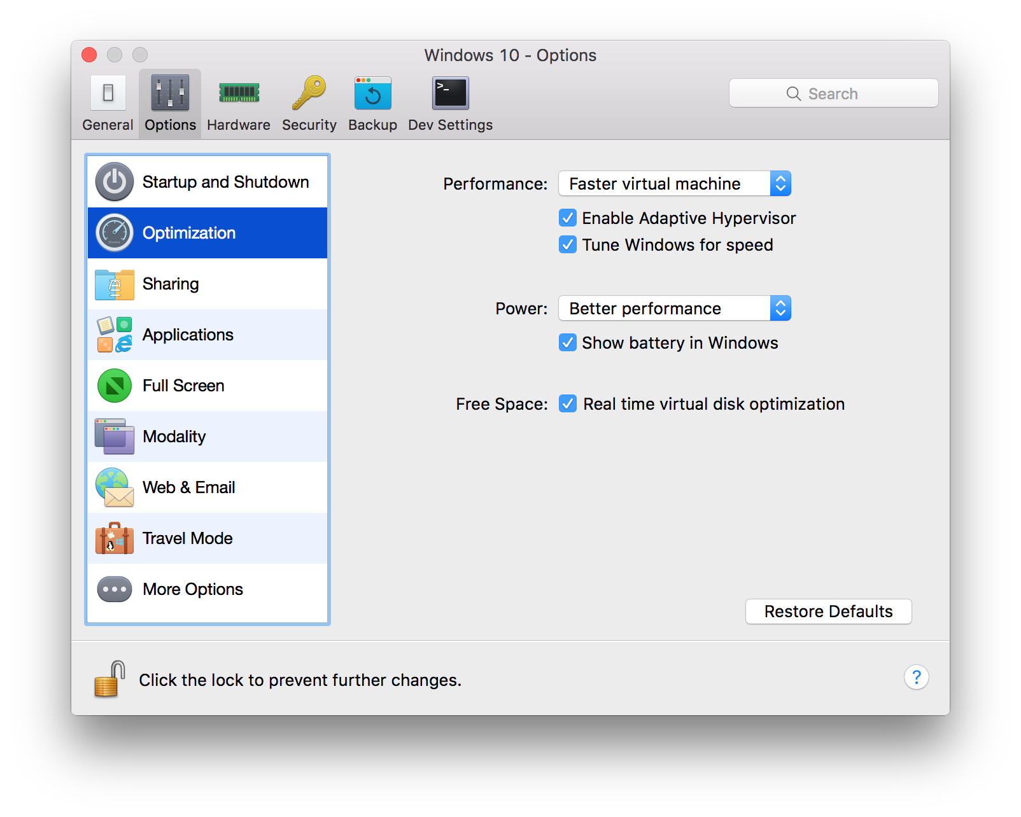Disable Enable Adaptive Hypervisor checkbox
1021x817 pixels.
(x=568, y=218)
